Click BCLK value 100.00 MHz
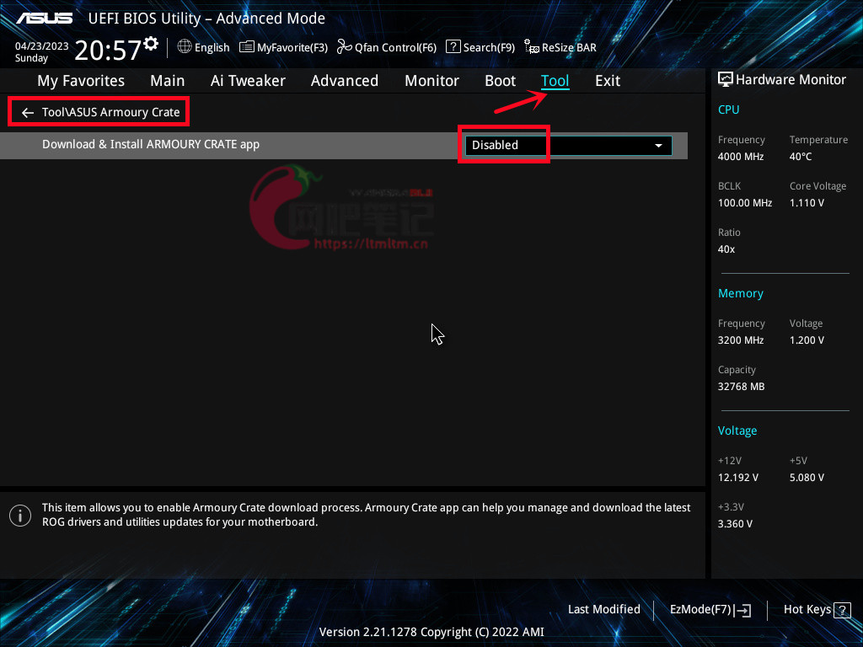Viewport: 863px width, 647px height. (745, 203)
